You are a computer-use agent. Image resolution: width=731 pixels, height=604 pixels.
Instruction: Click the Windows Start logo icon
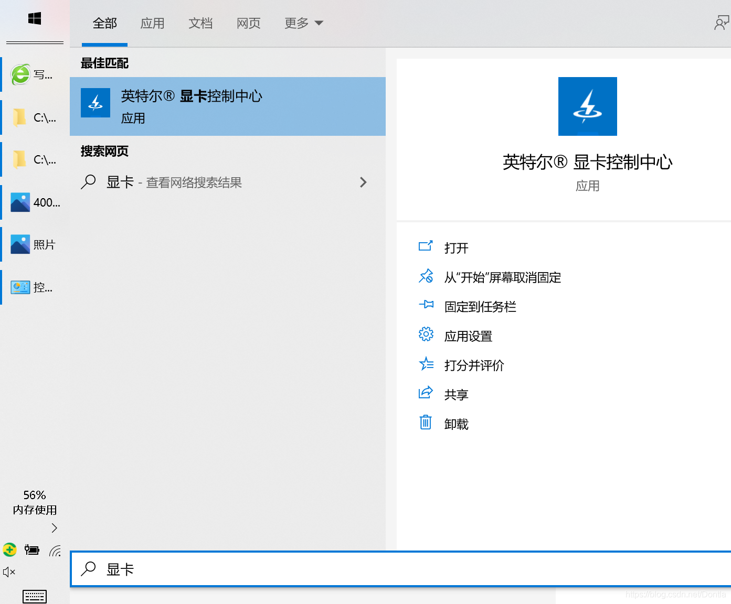35,19
